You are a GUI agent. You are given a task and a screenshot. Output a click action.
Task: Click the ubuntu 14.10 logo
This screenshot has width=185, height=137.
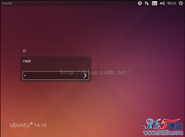[x=28, y=125]
